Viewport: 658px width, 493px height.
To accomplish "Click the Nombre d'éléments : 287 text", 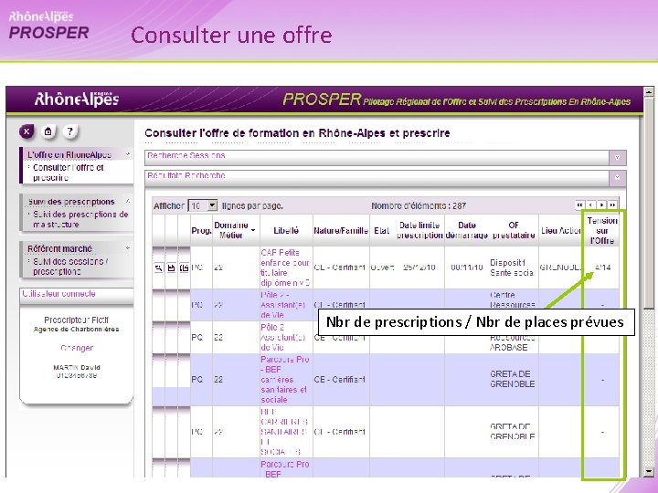I will (419, 205).
